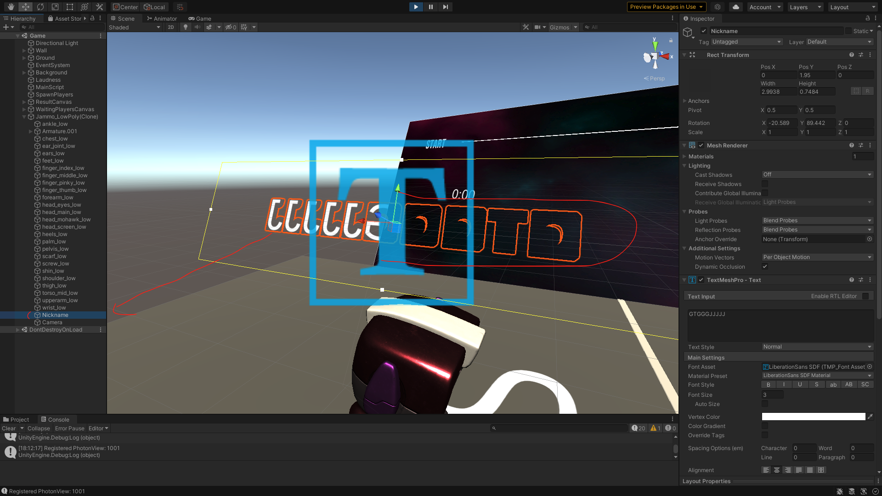The image size is (882, 496).
Task: Click Bold font style button
Action: [x=768, y=384]
